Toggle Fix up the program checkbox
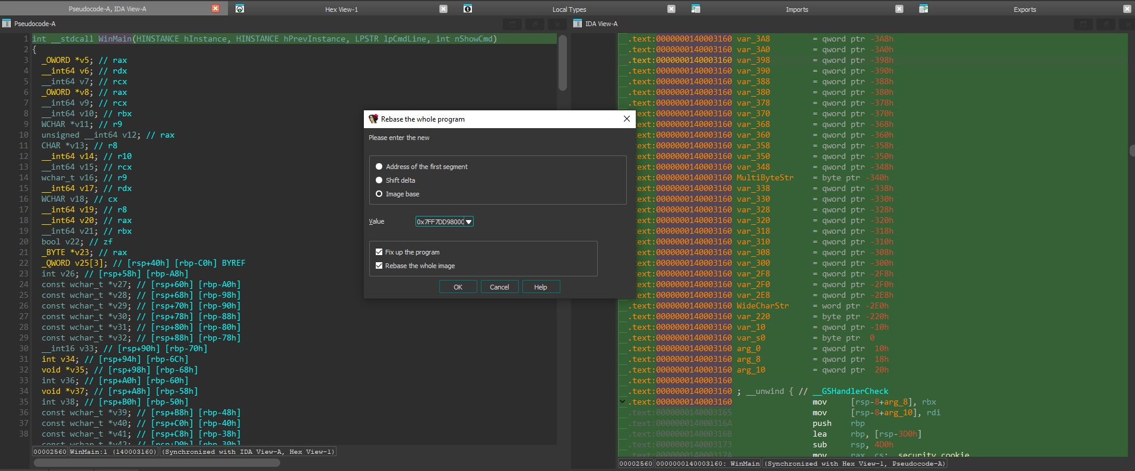Screen dimensions: 1135x471 (379, 252)
